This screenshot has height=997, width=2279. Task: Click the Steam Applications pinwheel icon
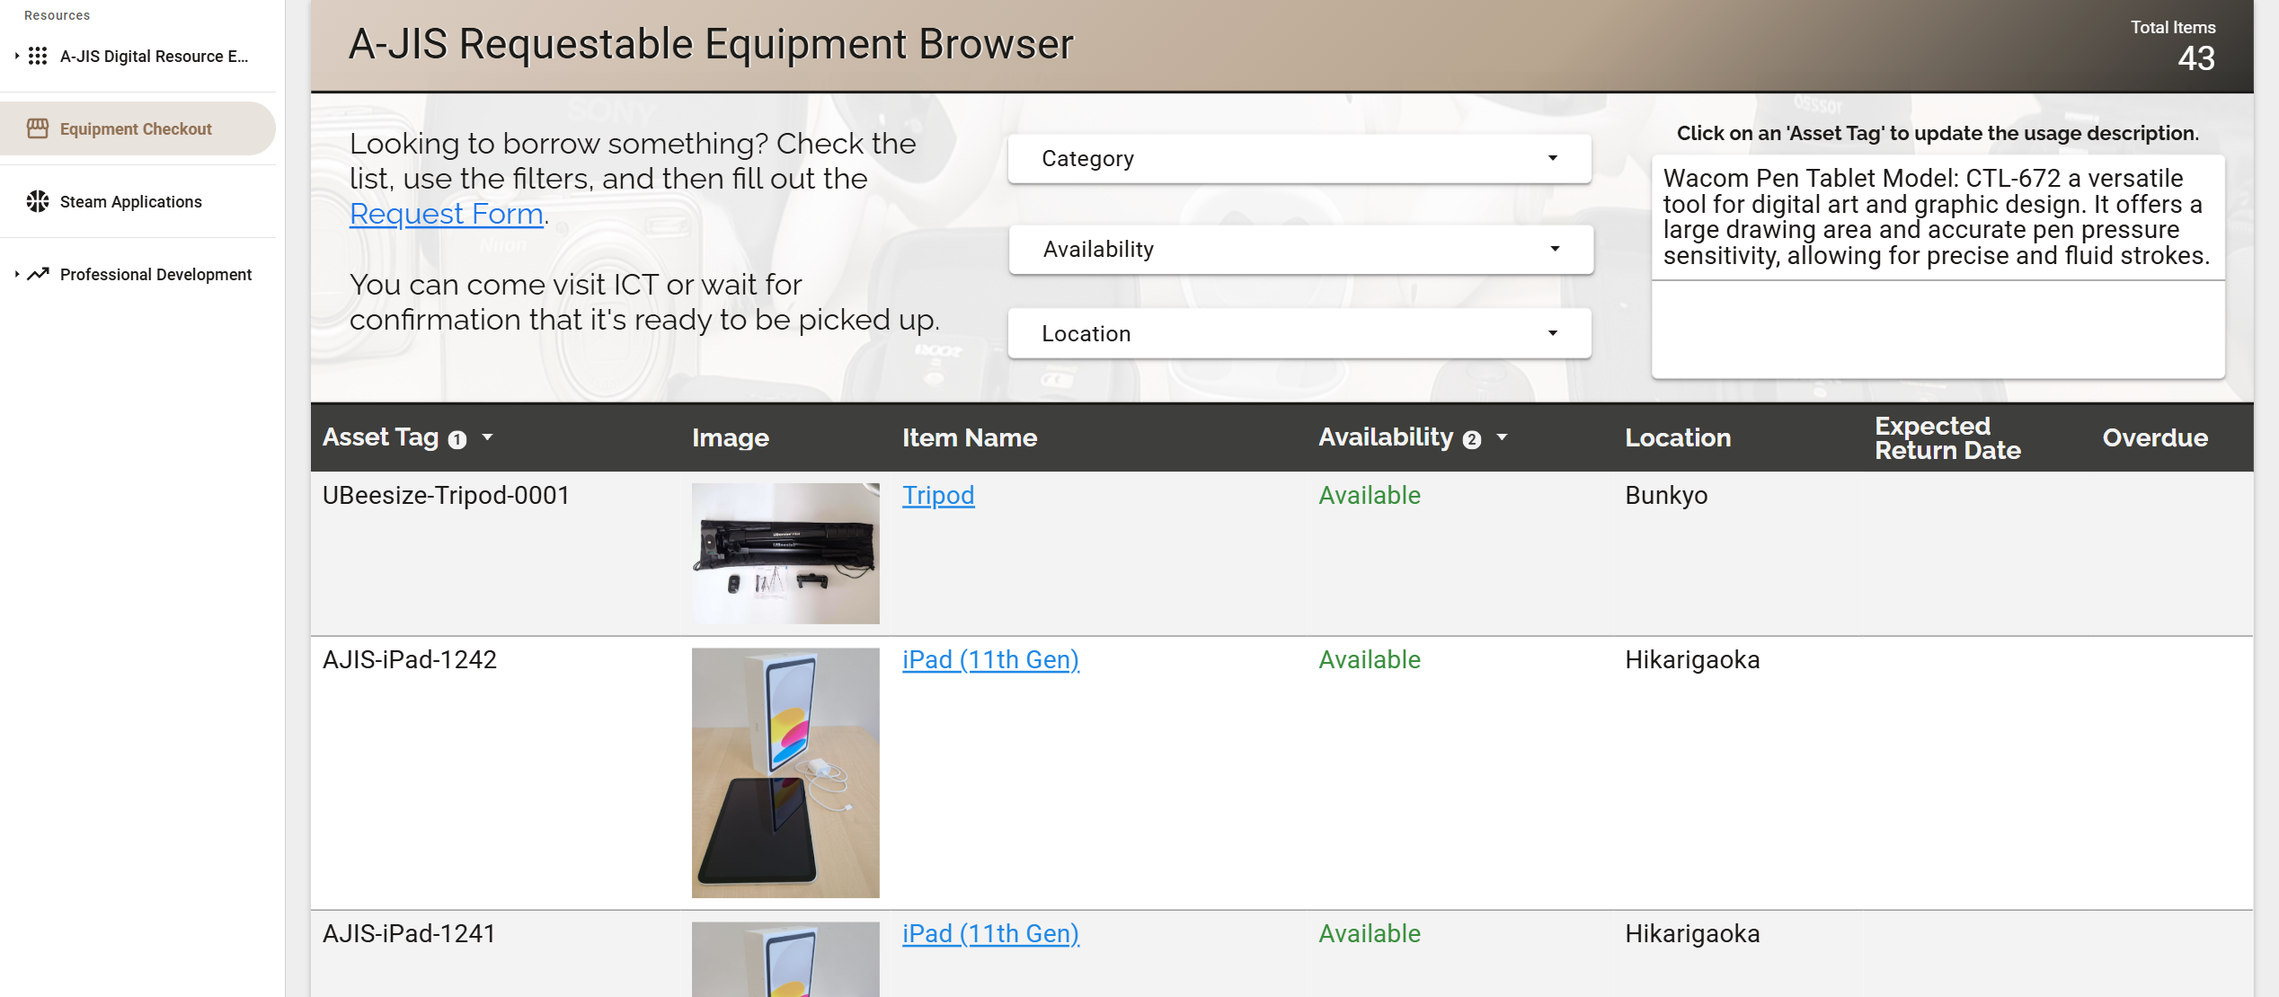37,201
